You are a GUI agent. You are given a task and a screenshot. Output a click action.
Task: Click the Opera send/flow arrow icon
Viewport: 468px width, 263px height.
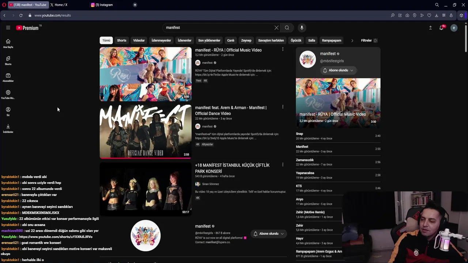pyautogui.click(x=422, y=15)
